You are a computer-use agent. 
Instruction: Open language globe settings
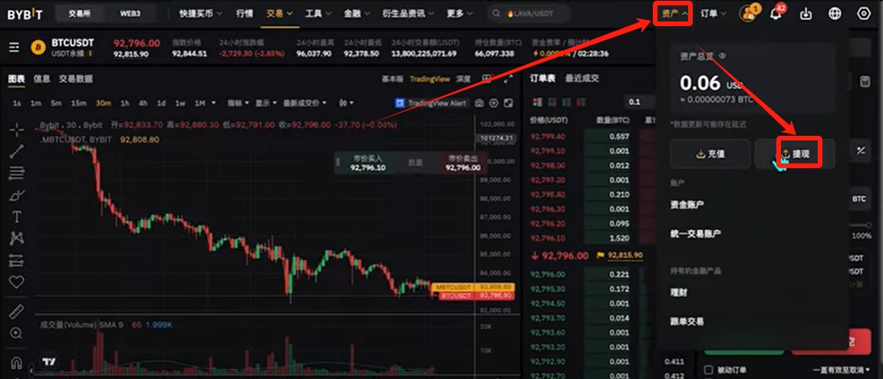point(835,14)
